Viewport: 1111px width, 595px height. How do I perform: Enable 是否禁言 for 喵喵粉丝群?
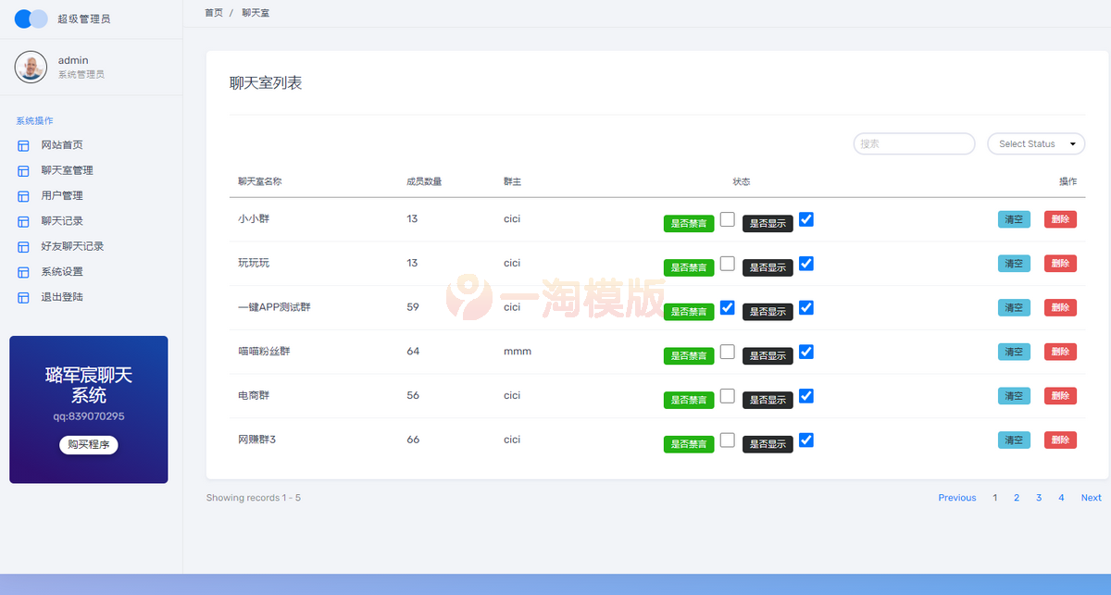[x=727, y=352]
